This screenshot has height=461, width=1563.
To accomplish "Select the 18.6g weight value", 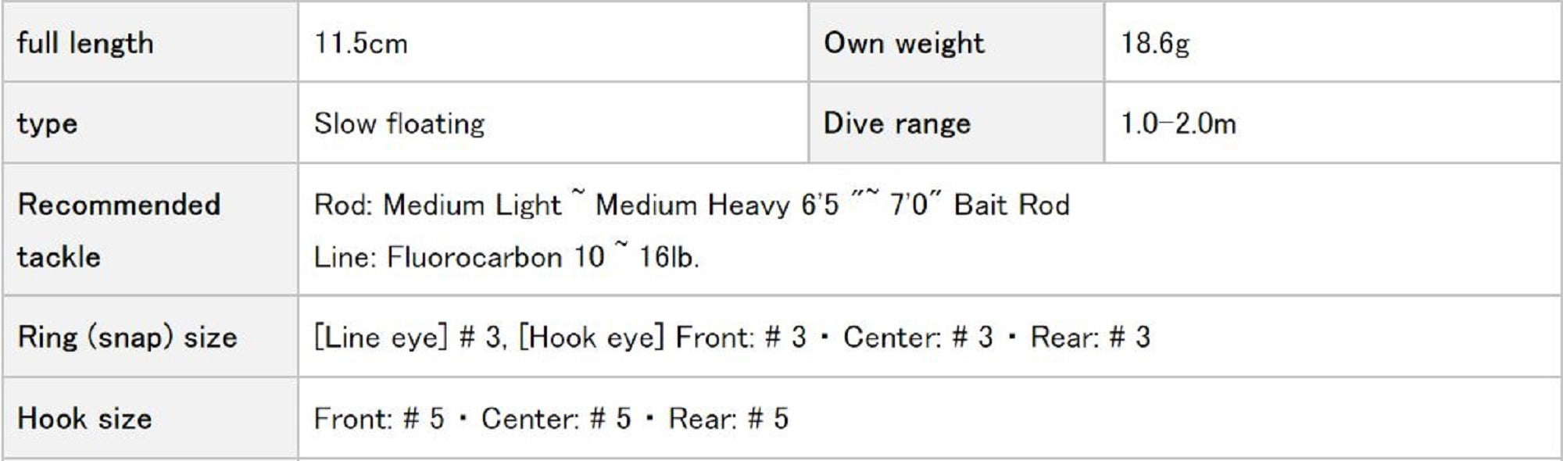I will point(1155,43).
